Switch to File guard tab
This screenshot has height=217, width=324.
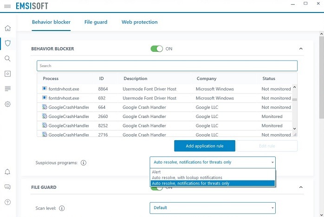pyautogui.click(x=96, y=22)
